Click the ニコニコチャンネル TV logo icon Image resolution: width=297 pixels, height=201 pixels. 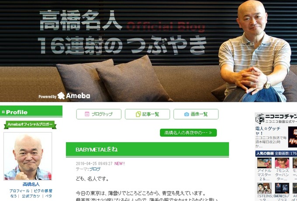[259, 118]
